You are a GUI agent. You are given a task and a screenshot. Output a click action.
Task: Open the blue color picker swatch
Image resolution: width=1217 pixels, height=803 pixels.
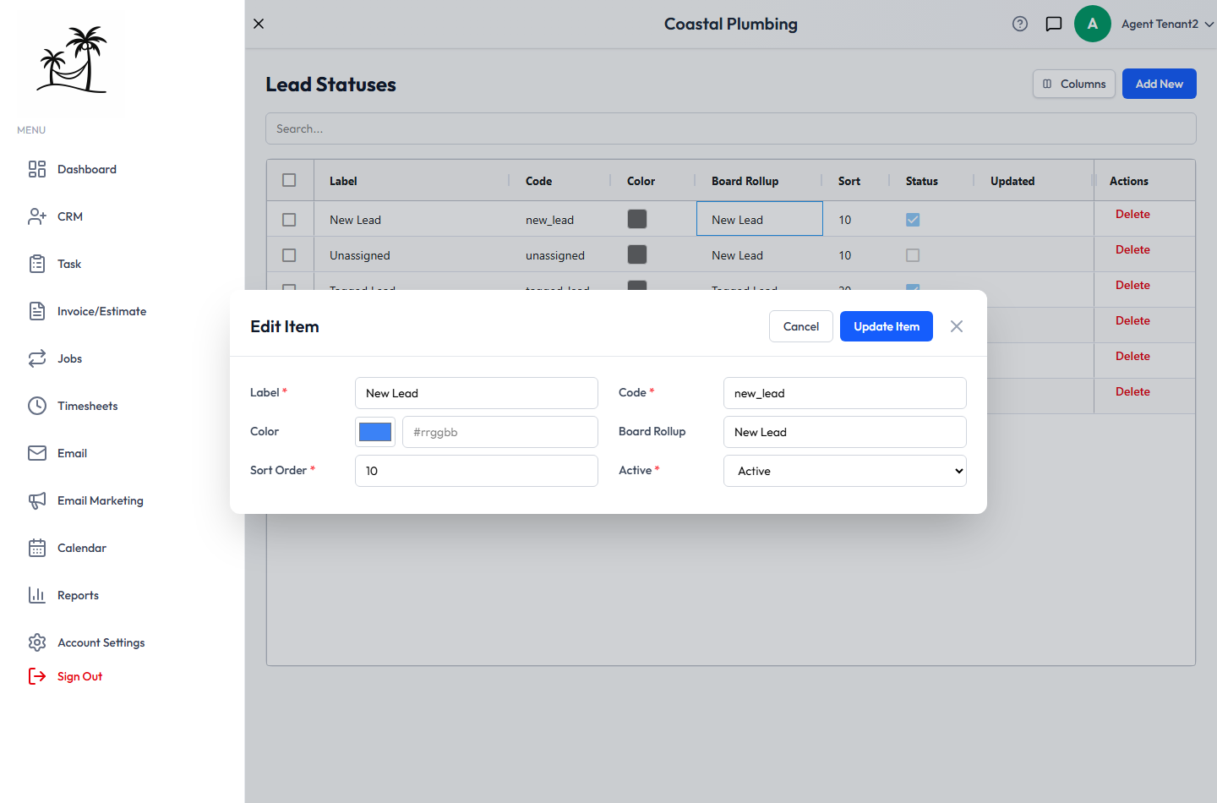(375, 432)
